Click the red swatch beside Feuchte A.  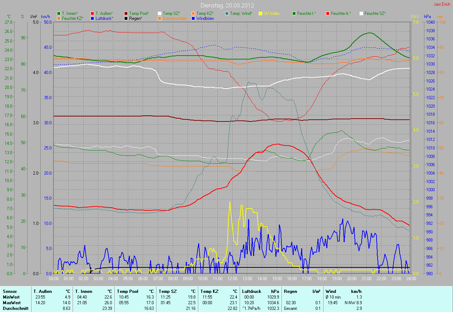click(328, 13)
